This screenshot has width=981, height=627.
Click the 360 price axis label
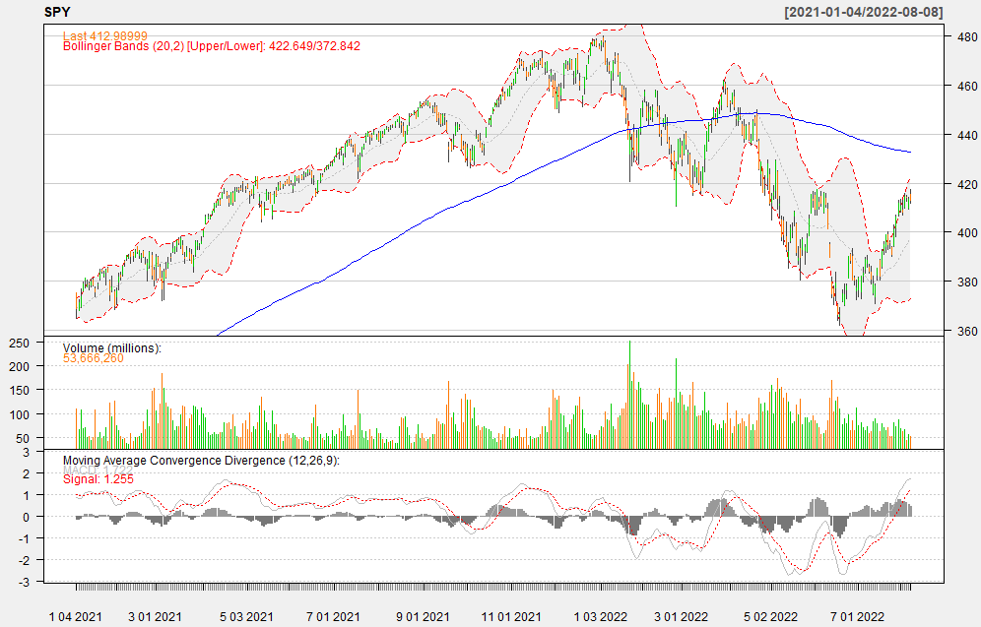(x=967, y=332)
